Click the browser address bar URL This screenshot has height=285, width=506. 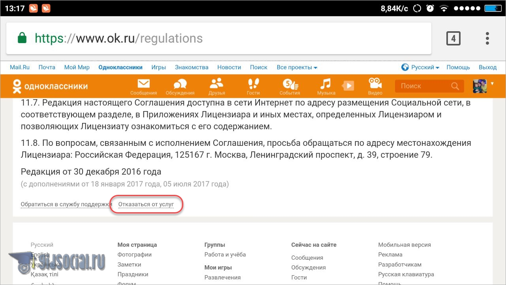click(x=119, y=38)
